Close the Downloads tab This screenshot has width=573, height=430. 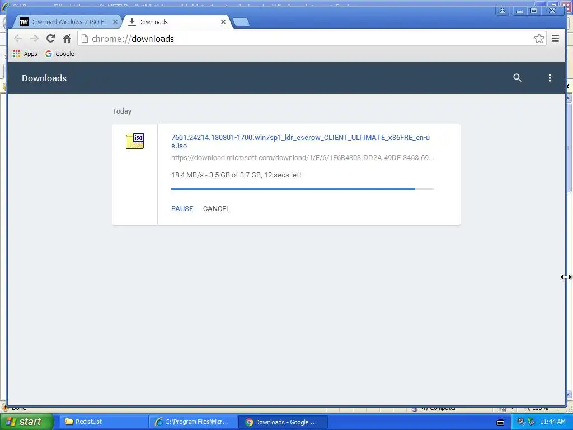click(223, 22)
